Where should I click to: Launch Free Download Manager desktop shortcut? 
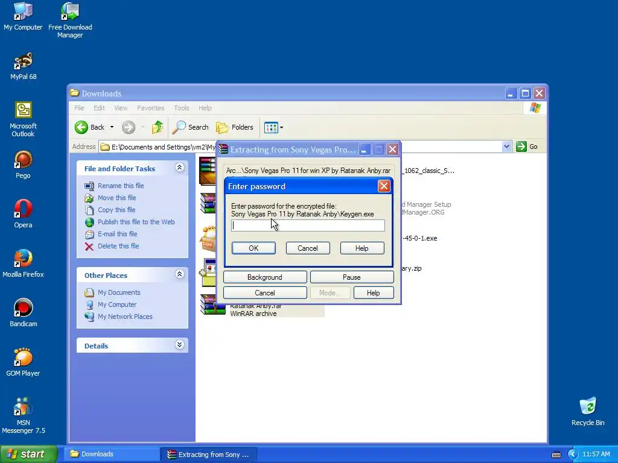(70, 20)
